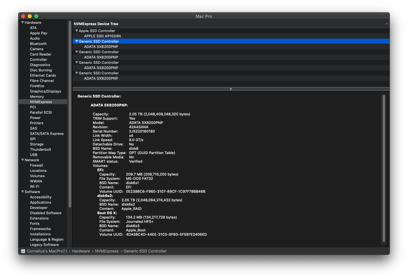
Task: Select Firewall under Network
Action: pyautogui.click(x=37, y=165)
